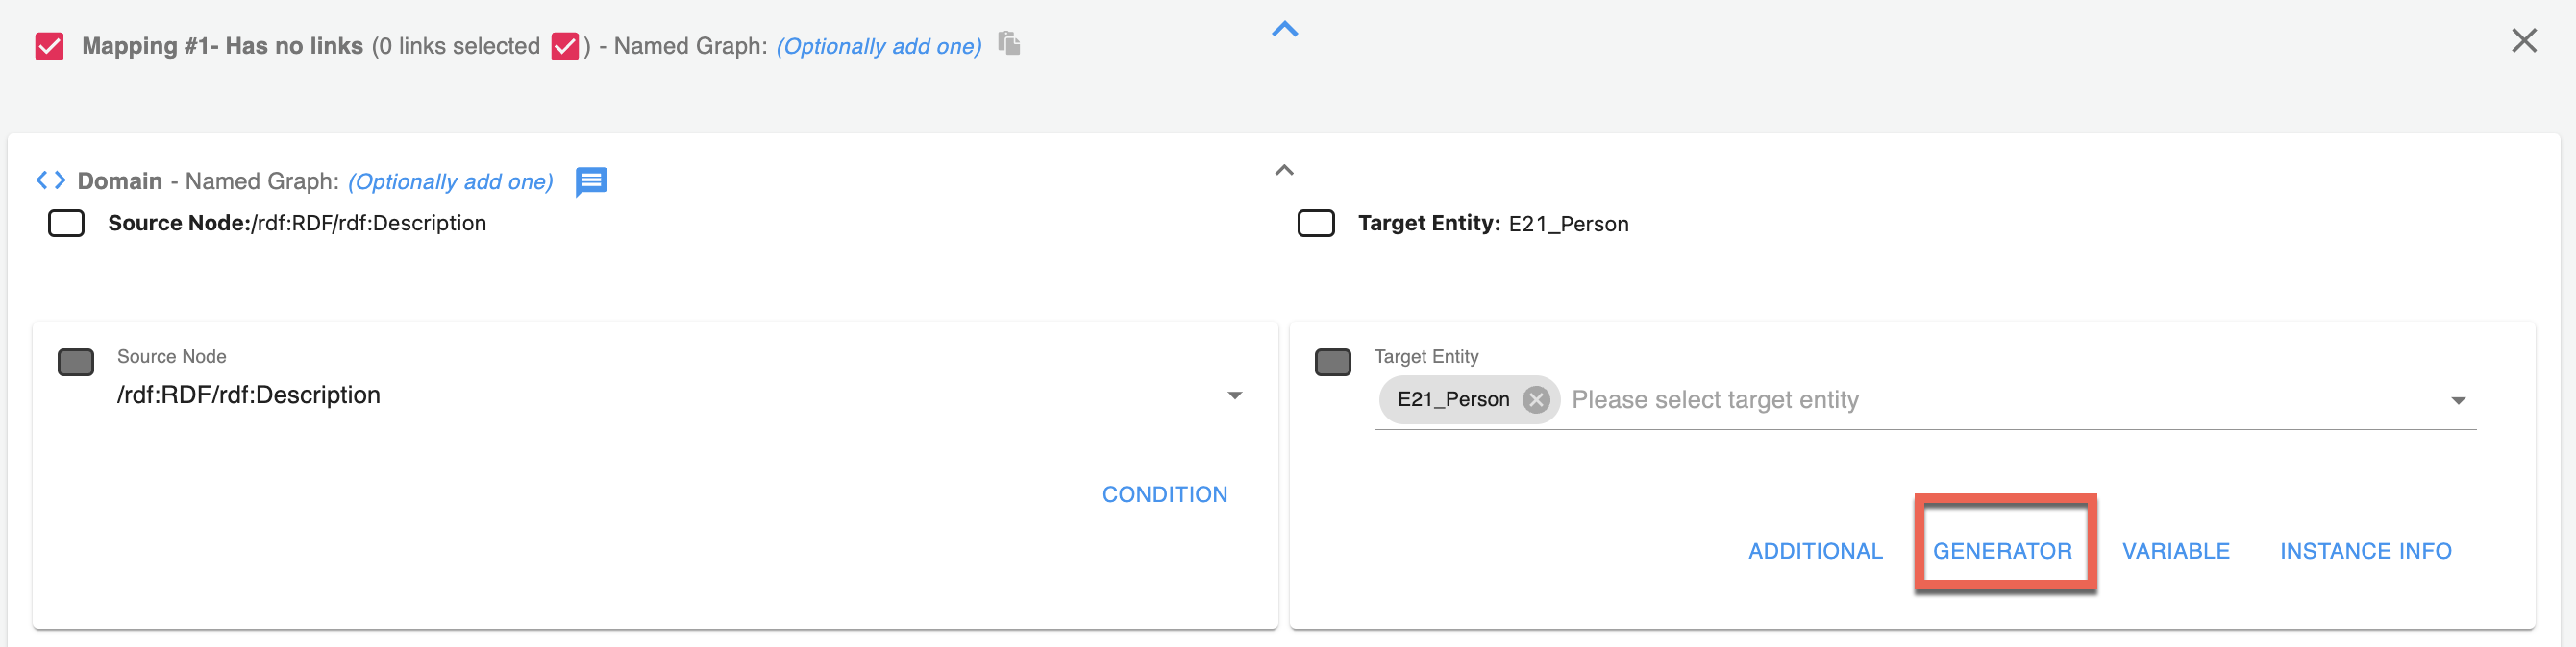Screen dimensions: 2576x647
Task: Tick the grey Source Node field checkbox
Action: (76, 362)
